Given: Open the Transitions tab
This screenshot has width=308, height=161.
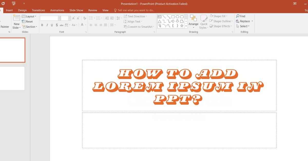Looking at the screenshot, I should click(x=38, y=10).
